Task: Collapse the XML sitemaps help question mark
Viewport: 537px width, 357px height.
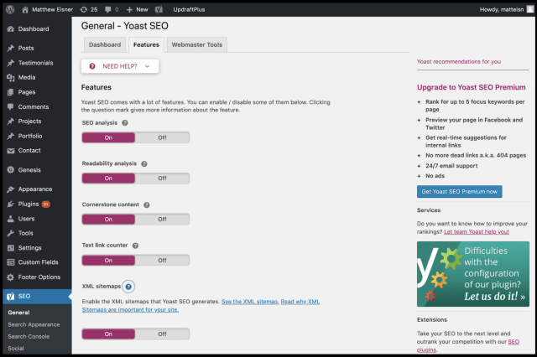Action: [128, 287]
